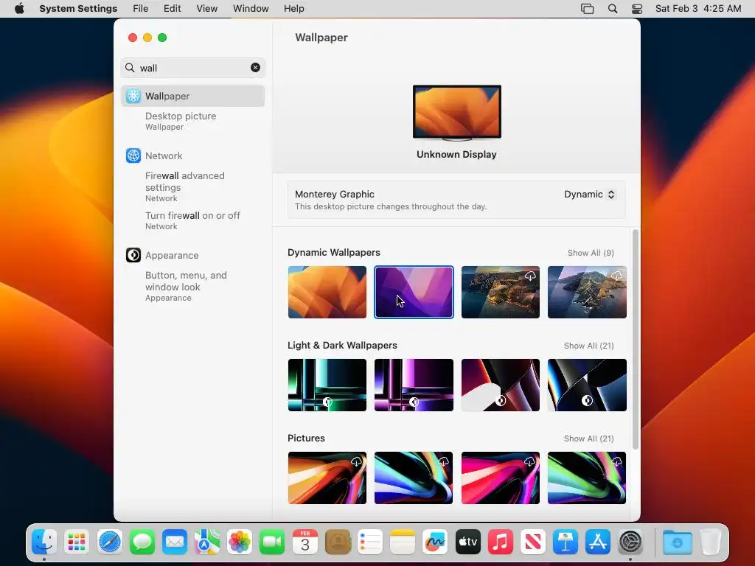Open the Edit menu
Viewport: 755px width, 566px height.
[x=172, y=9]
